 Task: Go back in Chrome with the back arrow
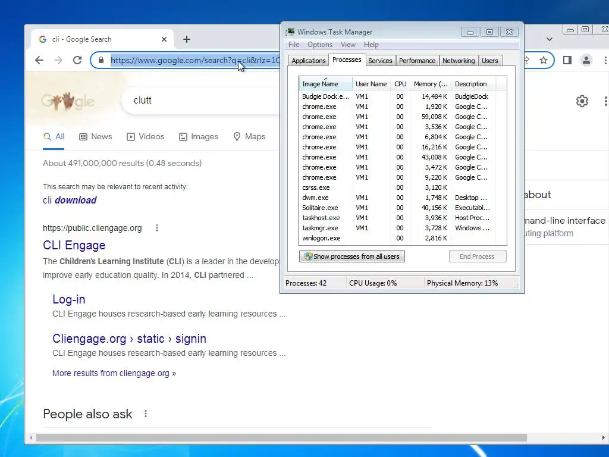pos(39,60)
